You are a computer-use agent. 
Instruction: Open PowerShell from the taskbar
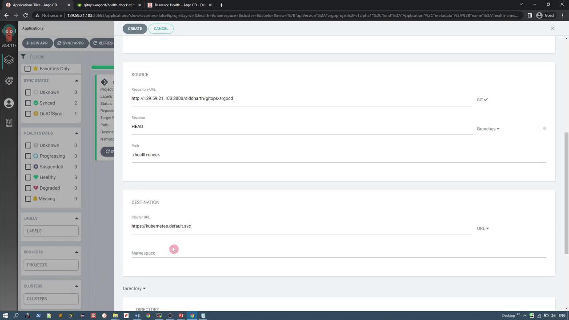[38, 316]
